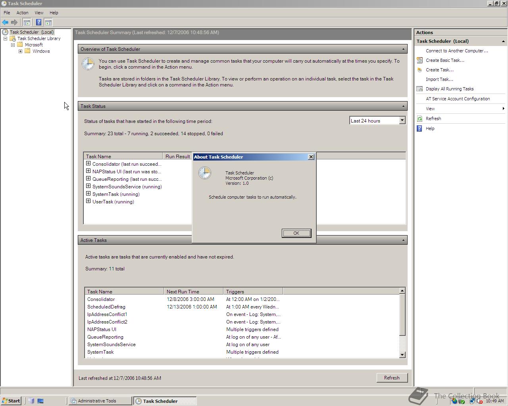This screenshot has height=406, width=508.
Task: Click the Refresh button at the bottom
Action: [392, 378]
